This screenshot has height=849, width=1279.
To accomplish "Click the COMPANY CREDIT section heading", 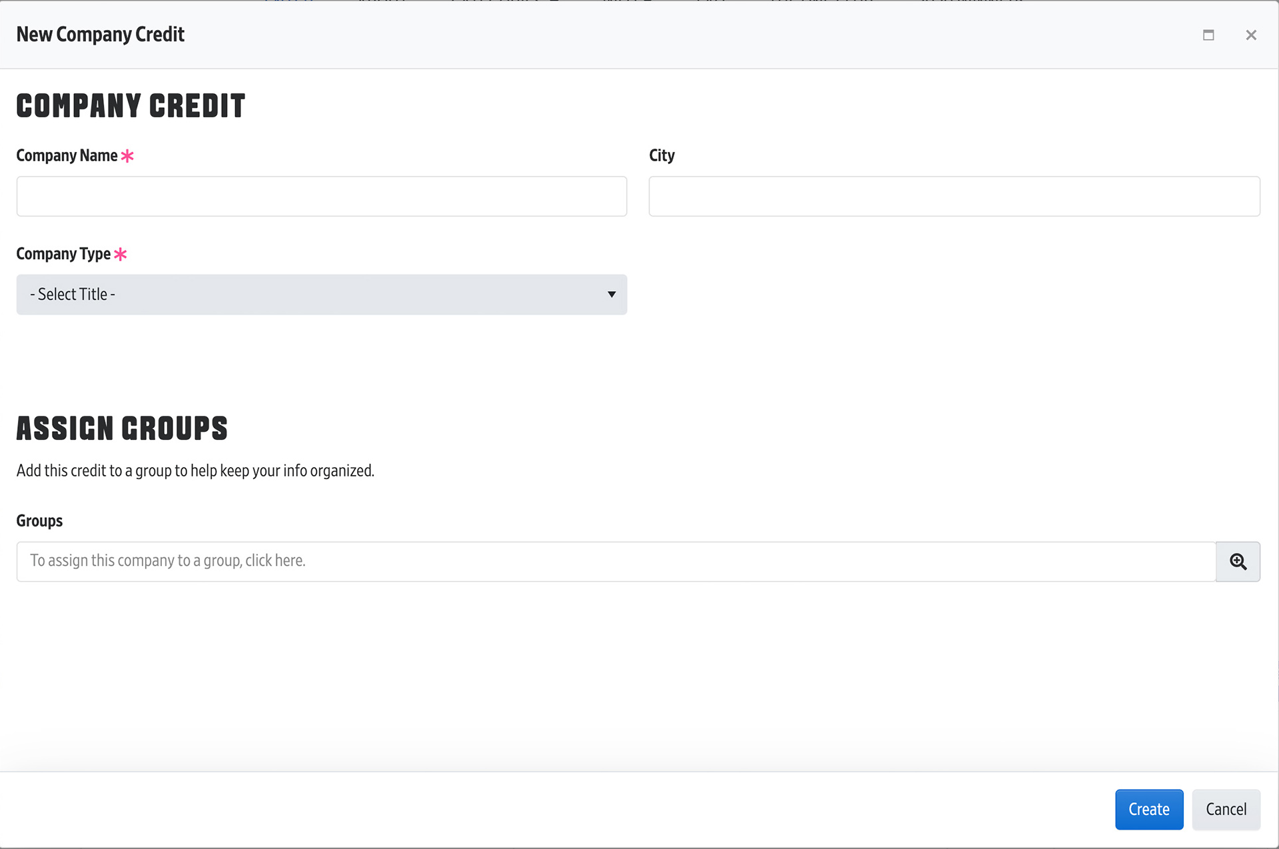I will [131, 107].
